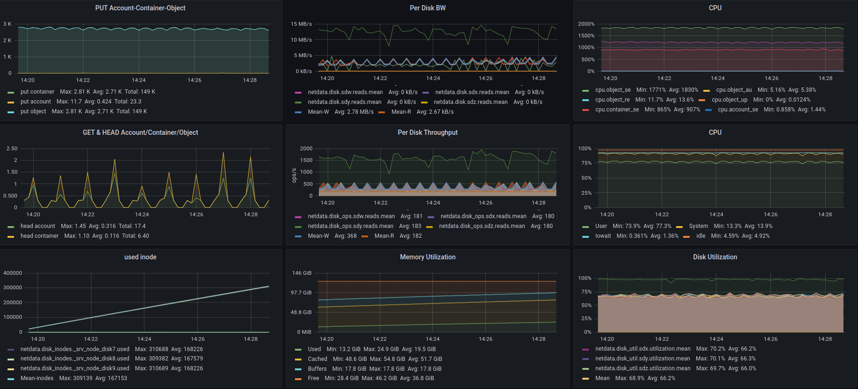Open the Disk Utilization panel title menu
The width and height of the screenshot is (858, 389).
[715, 257]
